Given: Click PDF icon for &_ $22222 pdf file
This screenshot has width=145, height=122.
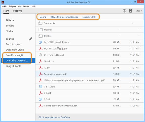Looking at the screenshot, I should point(41,49).
